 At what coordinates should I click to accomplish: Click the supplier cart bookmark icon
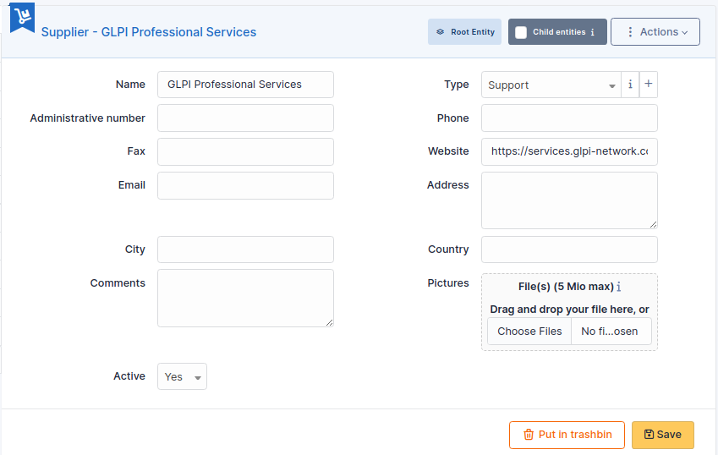pyautogui.click(x=22, y=18)
